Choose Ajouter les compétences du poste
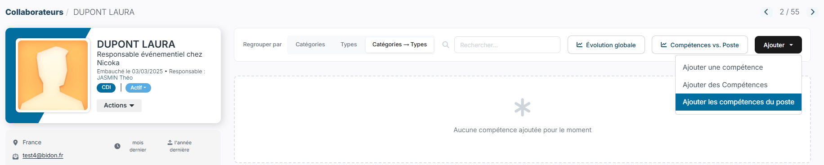Image resolution: width=824 pixels, height=165 pixels. tap(739, 102)
